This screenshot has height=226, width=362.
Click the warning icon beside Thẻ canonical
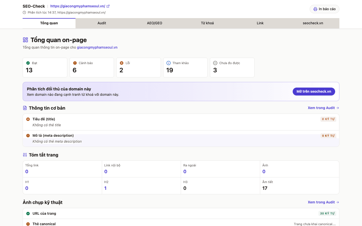pos(28,224)
